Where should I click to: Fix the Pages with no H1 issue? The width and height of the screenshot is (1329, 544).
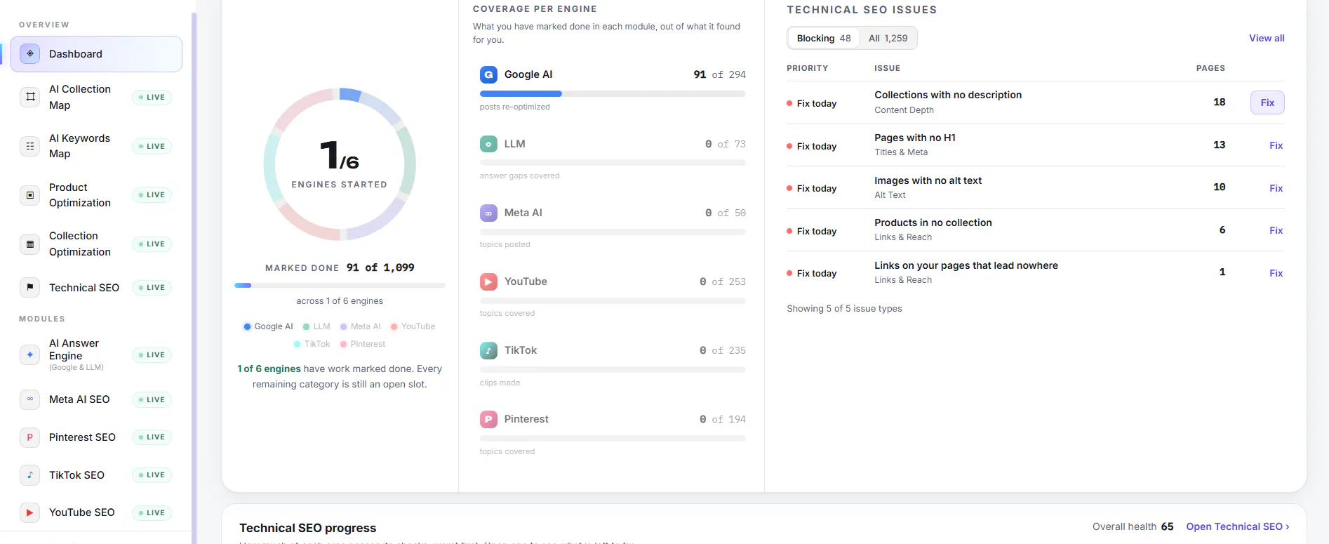(1276, 145)
